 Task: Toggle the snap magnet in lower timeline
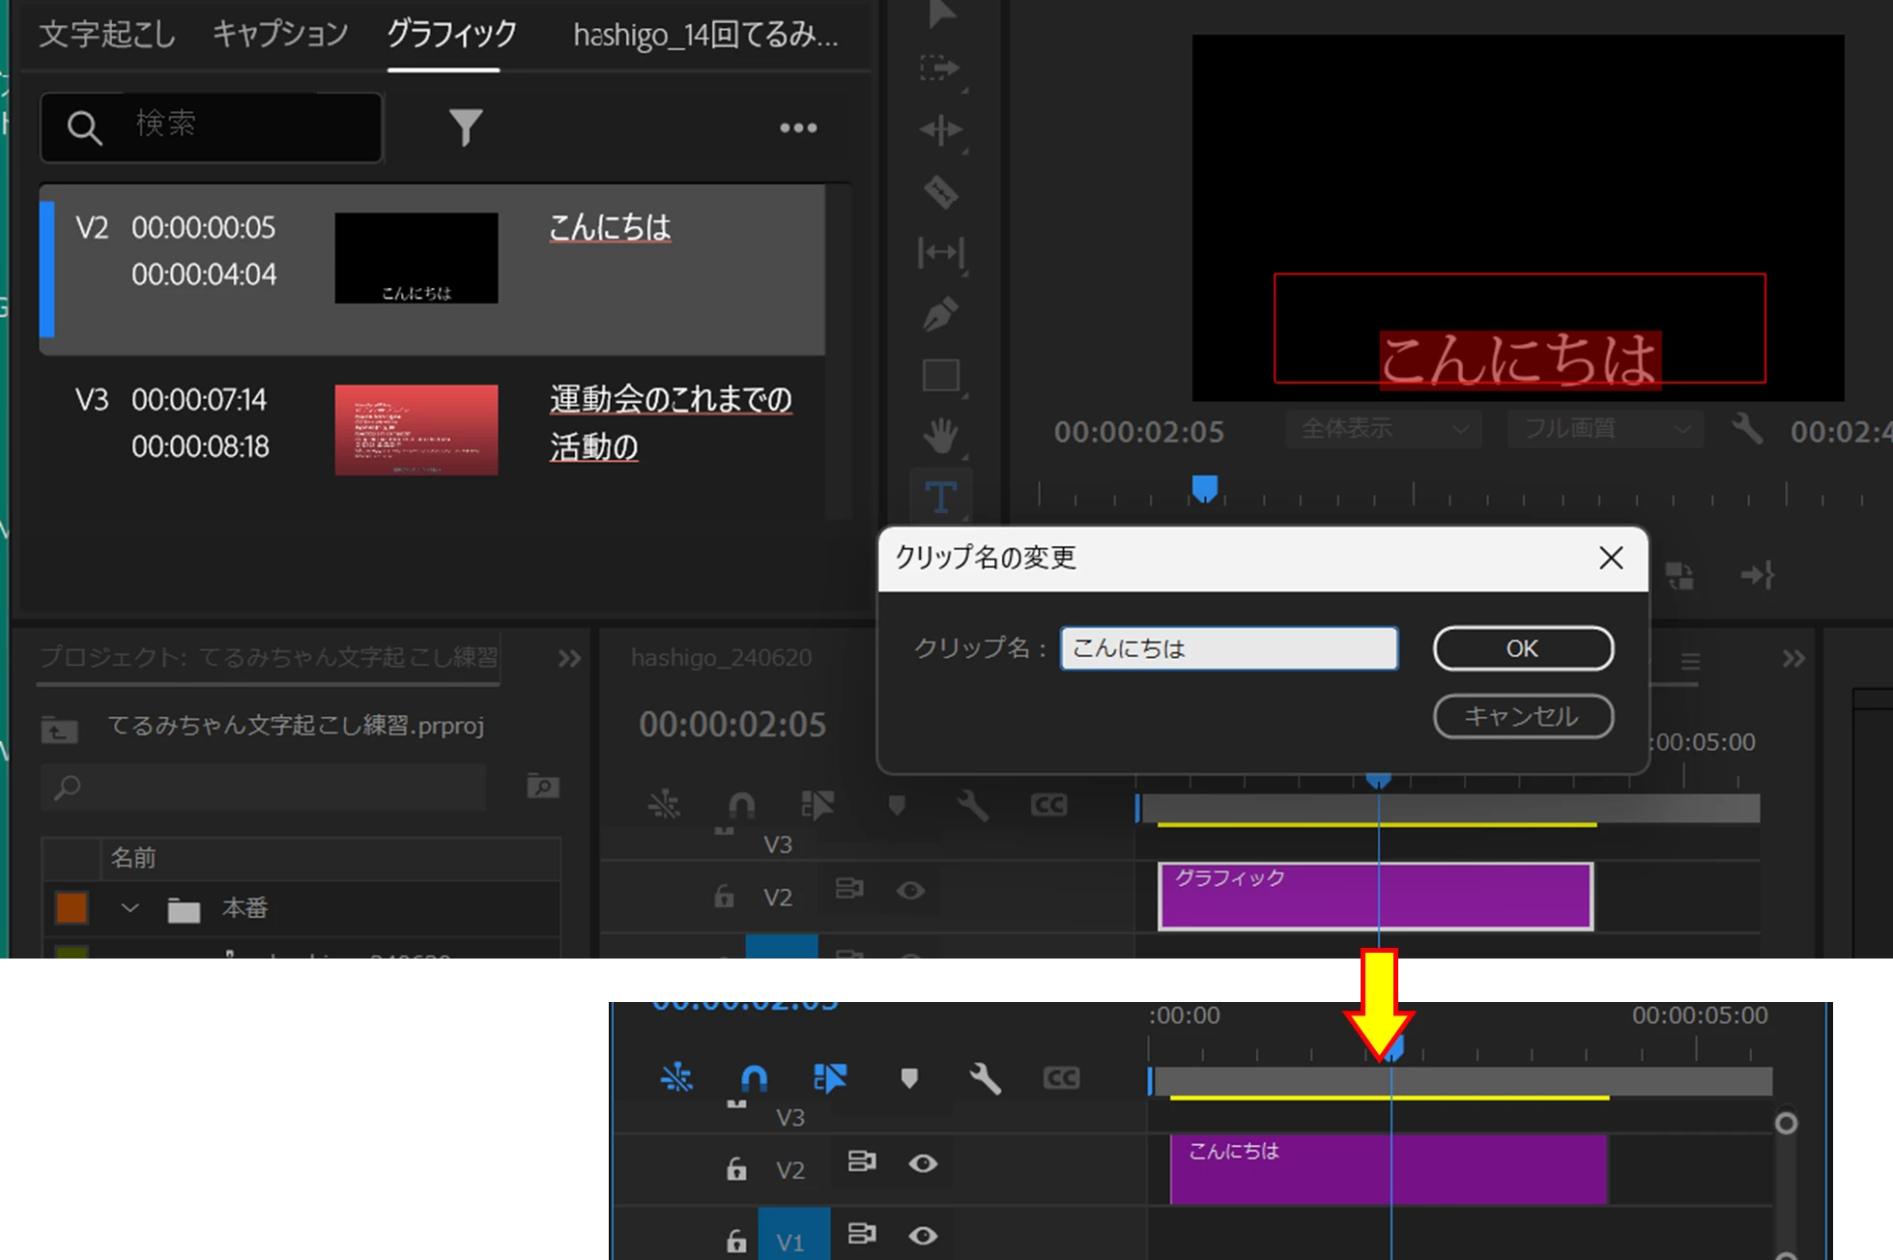tap(754, 1077)
